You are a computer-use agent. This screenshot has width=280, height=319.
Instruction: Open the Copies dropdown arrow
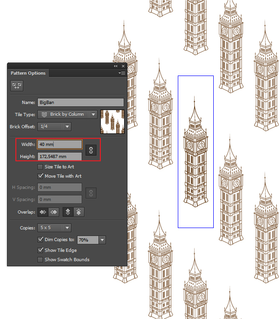pyautogui.click(x=67, y=228)
